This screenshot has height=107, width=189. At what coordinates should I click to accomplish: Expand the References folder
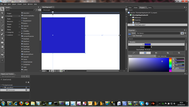pos(131,18)
